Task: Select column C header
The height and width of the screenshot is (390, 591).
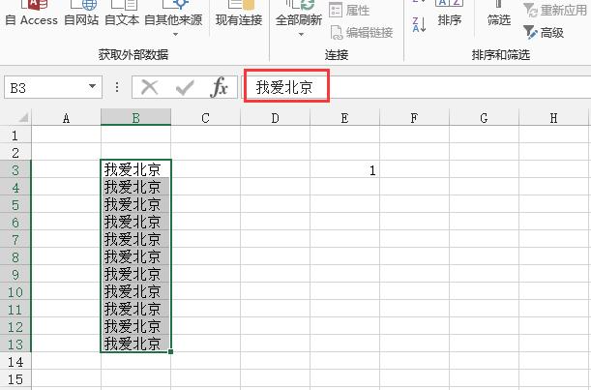Action: (205, 118)
